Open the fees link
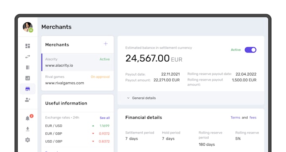This screenshot has width=286, height=152. tap(253, 118)
